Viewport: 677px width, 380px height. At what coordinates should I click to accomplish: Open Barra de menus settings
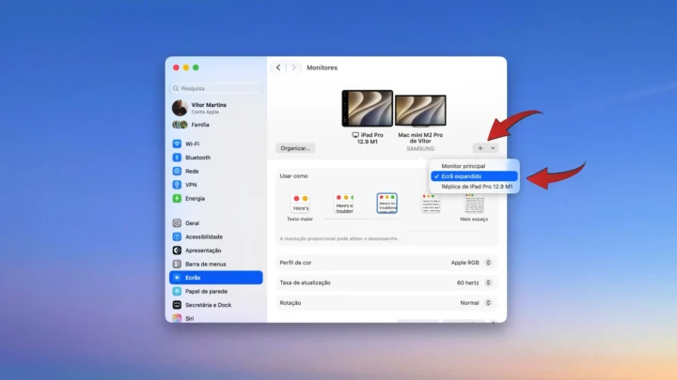[216, 264]
